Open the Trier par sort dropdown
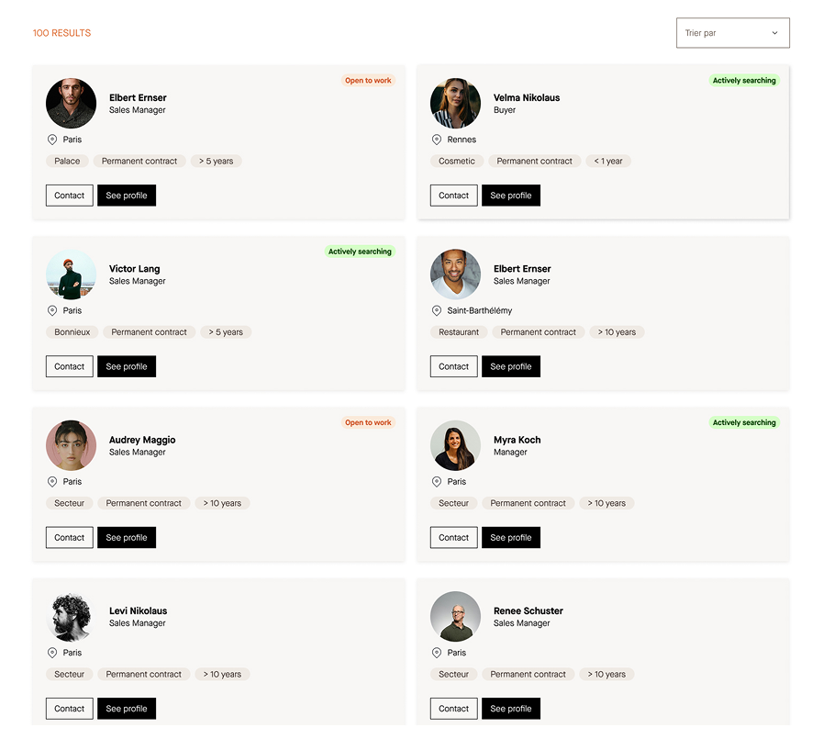 733,33
